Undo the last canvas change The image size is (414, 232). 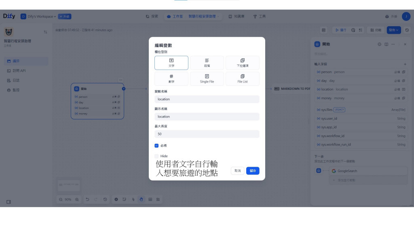click(x=87, y=199)
